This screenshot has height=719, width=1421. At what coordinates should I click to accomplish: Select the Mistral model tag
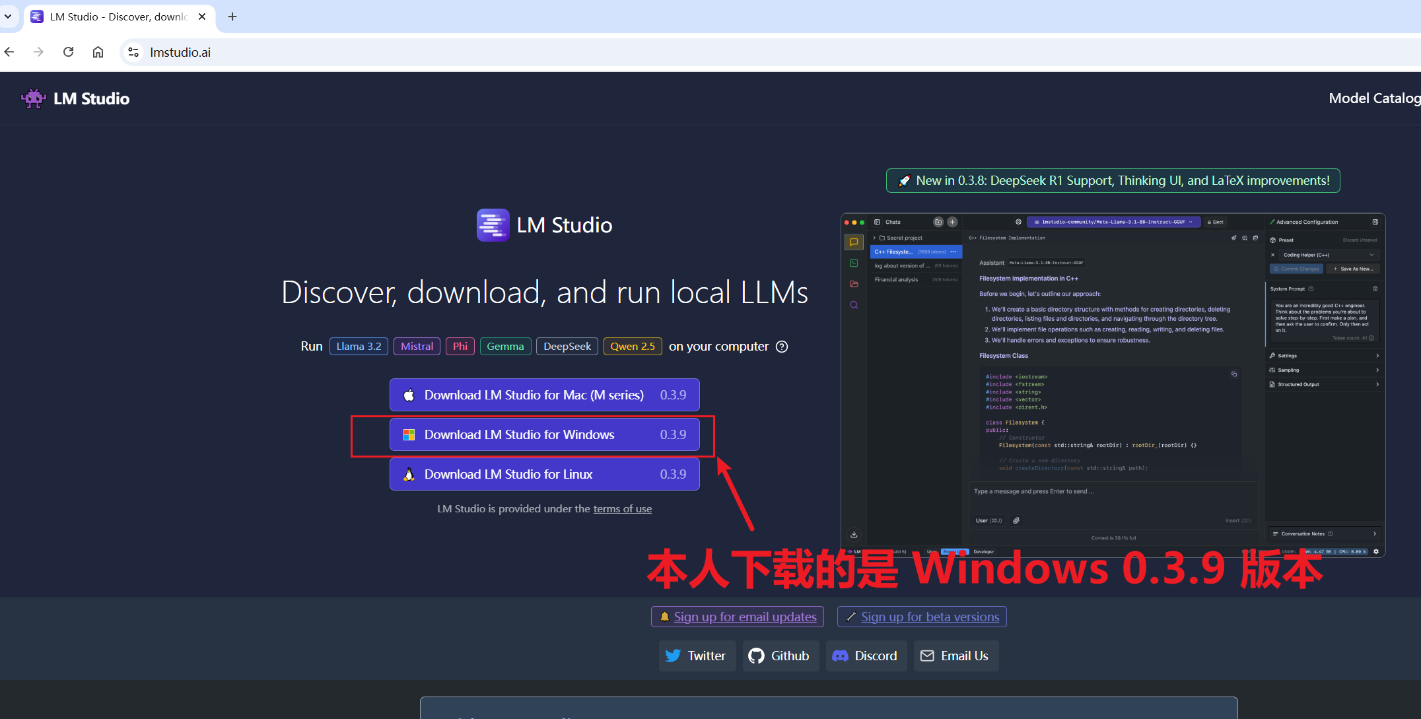point(417,347)
